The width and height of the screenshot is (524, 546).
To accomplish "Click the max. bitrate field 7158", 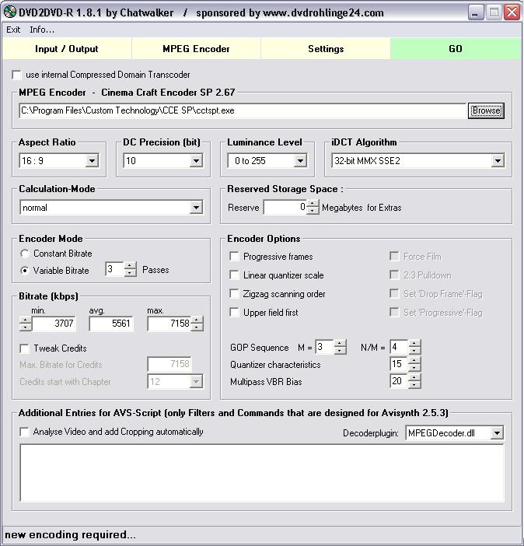I will (169, 324).
